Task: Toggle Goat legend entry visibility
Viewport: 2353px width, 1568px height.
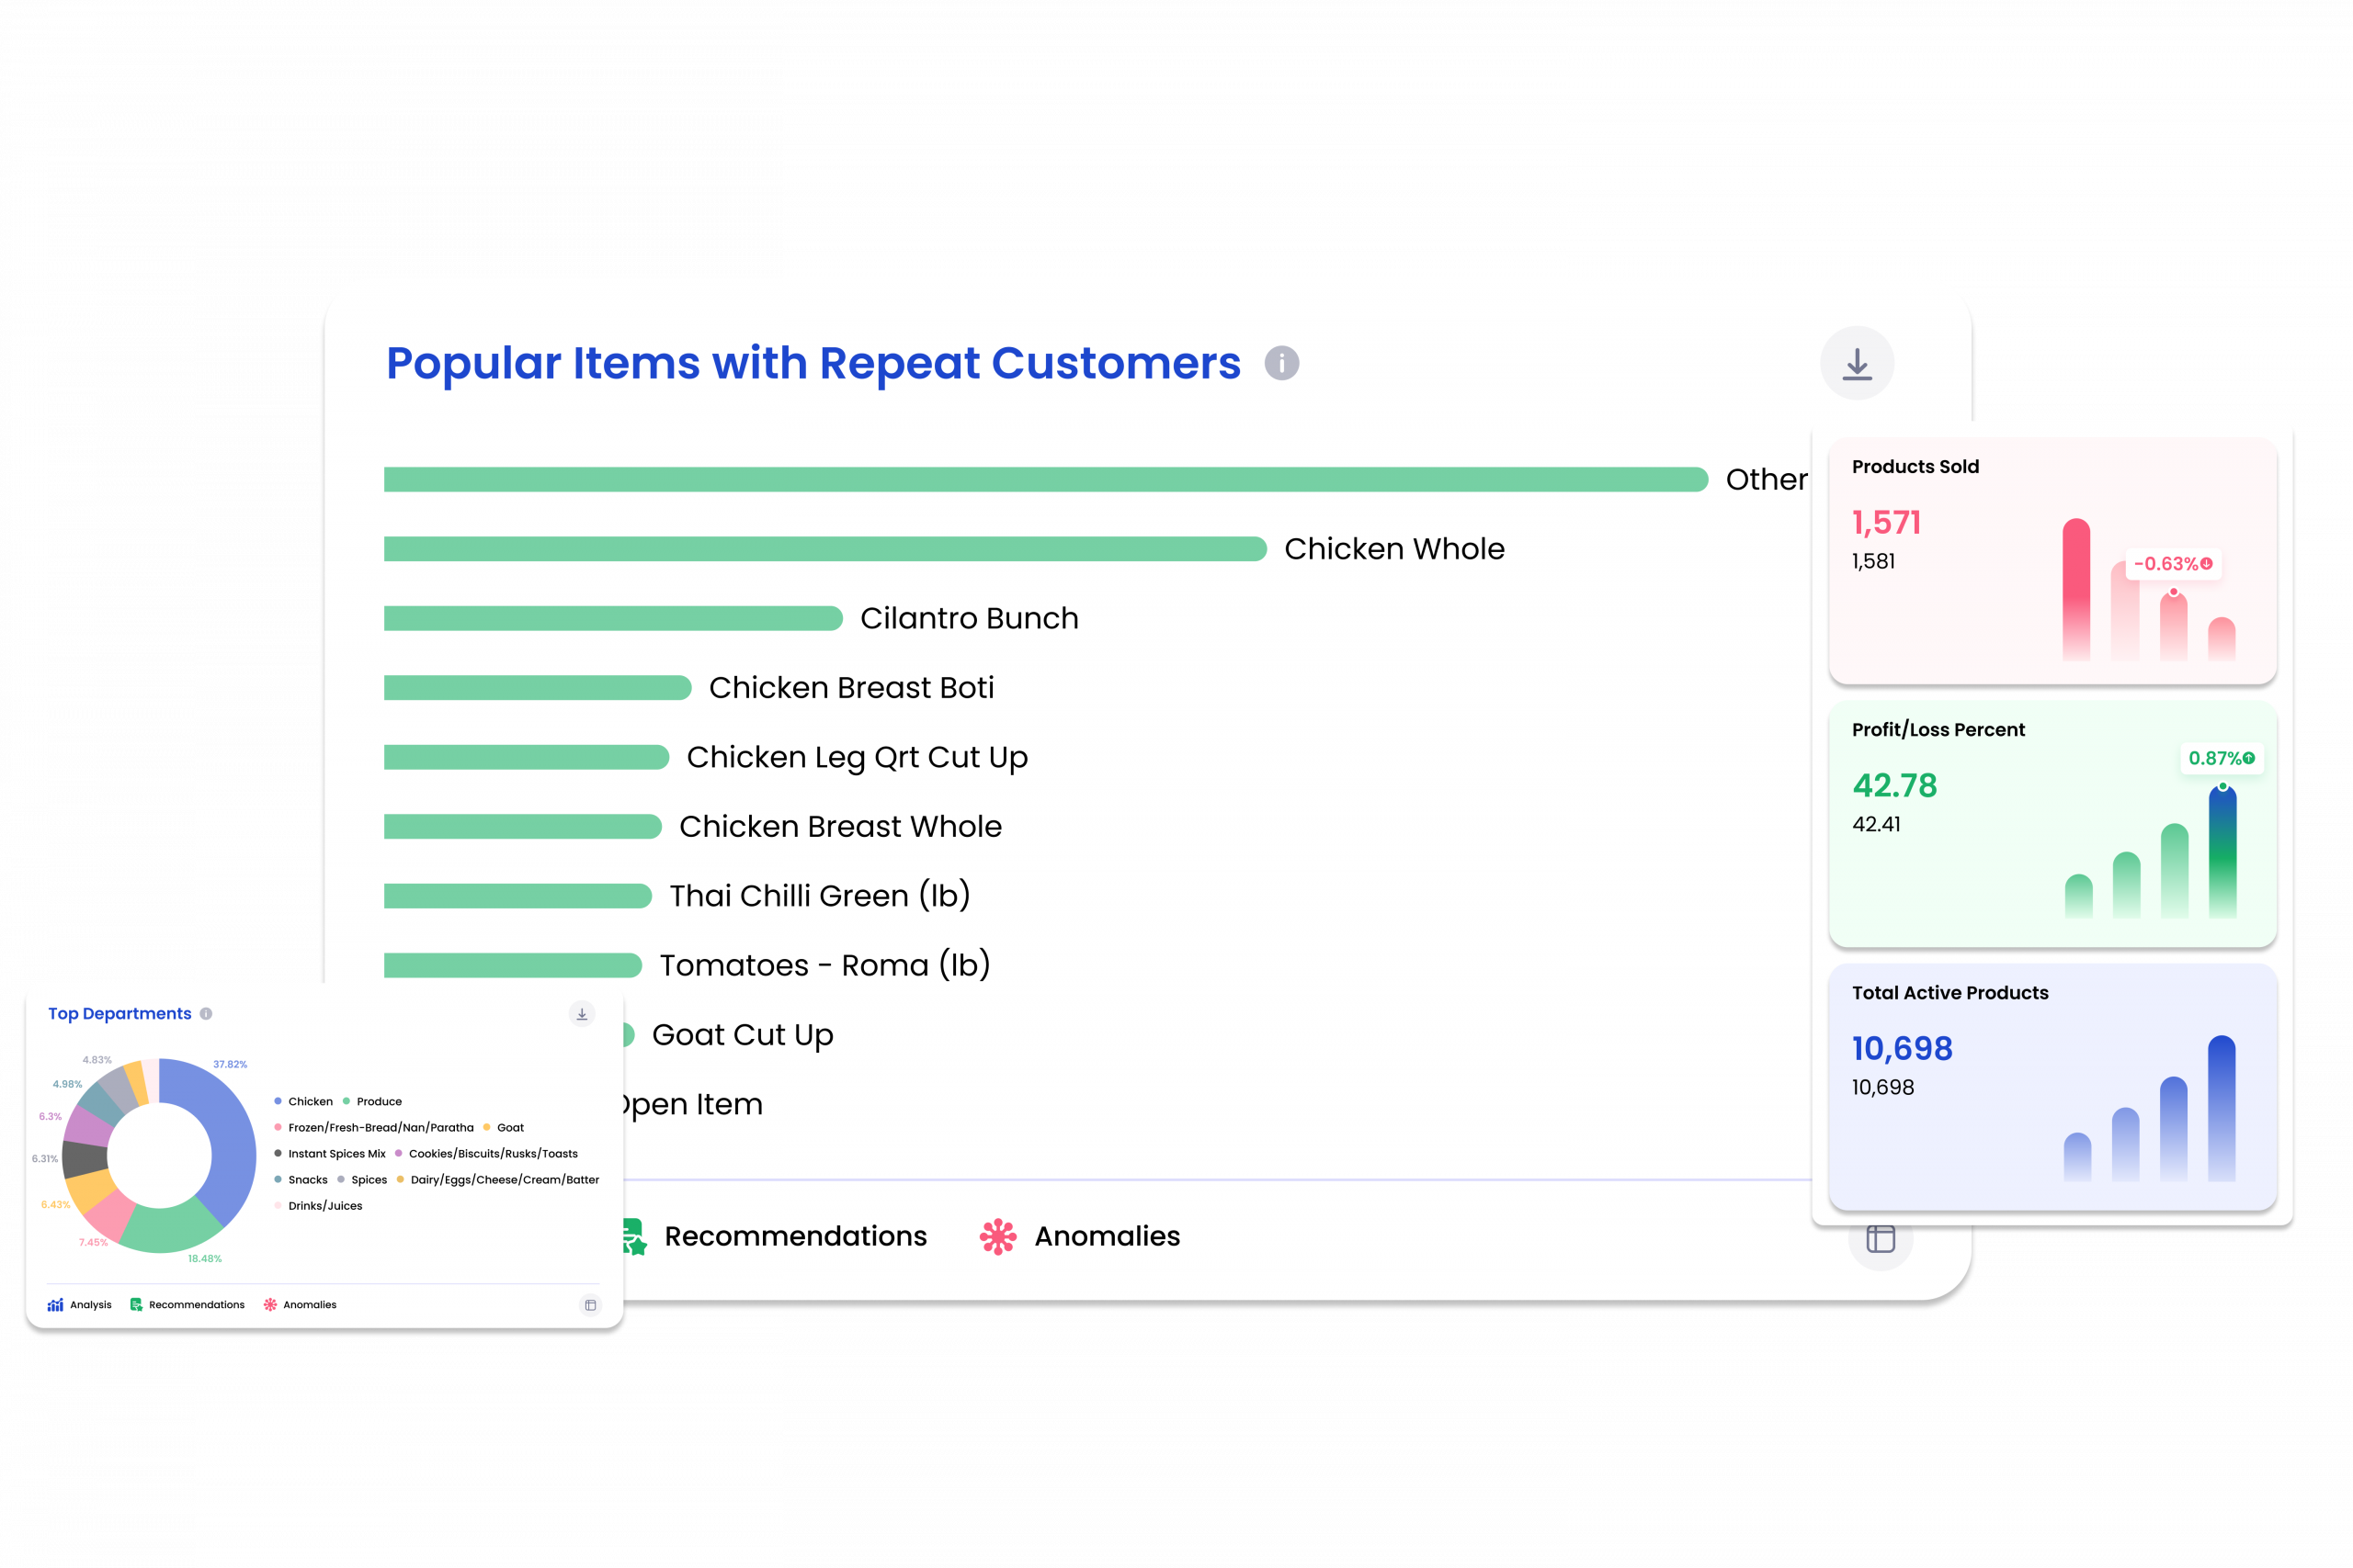Action: coord(509,1127)
